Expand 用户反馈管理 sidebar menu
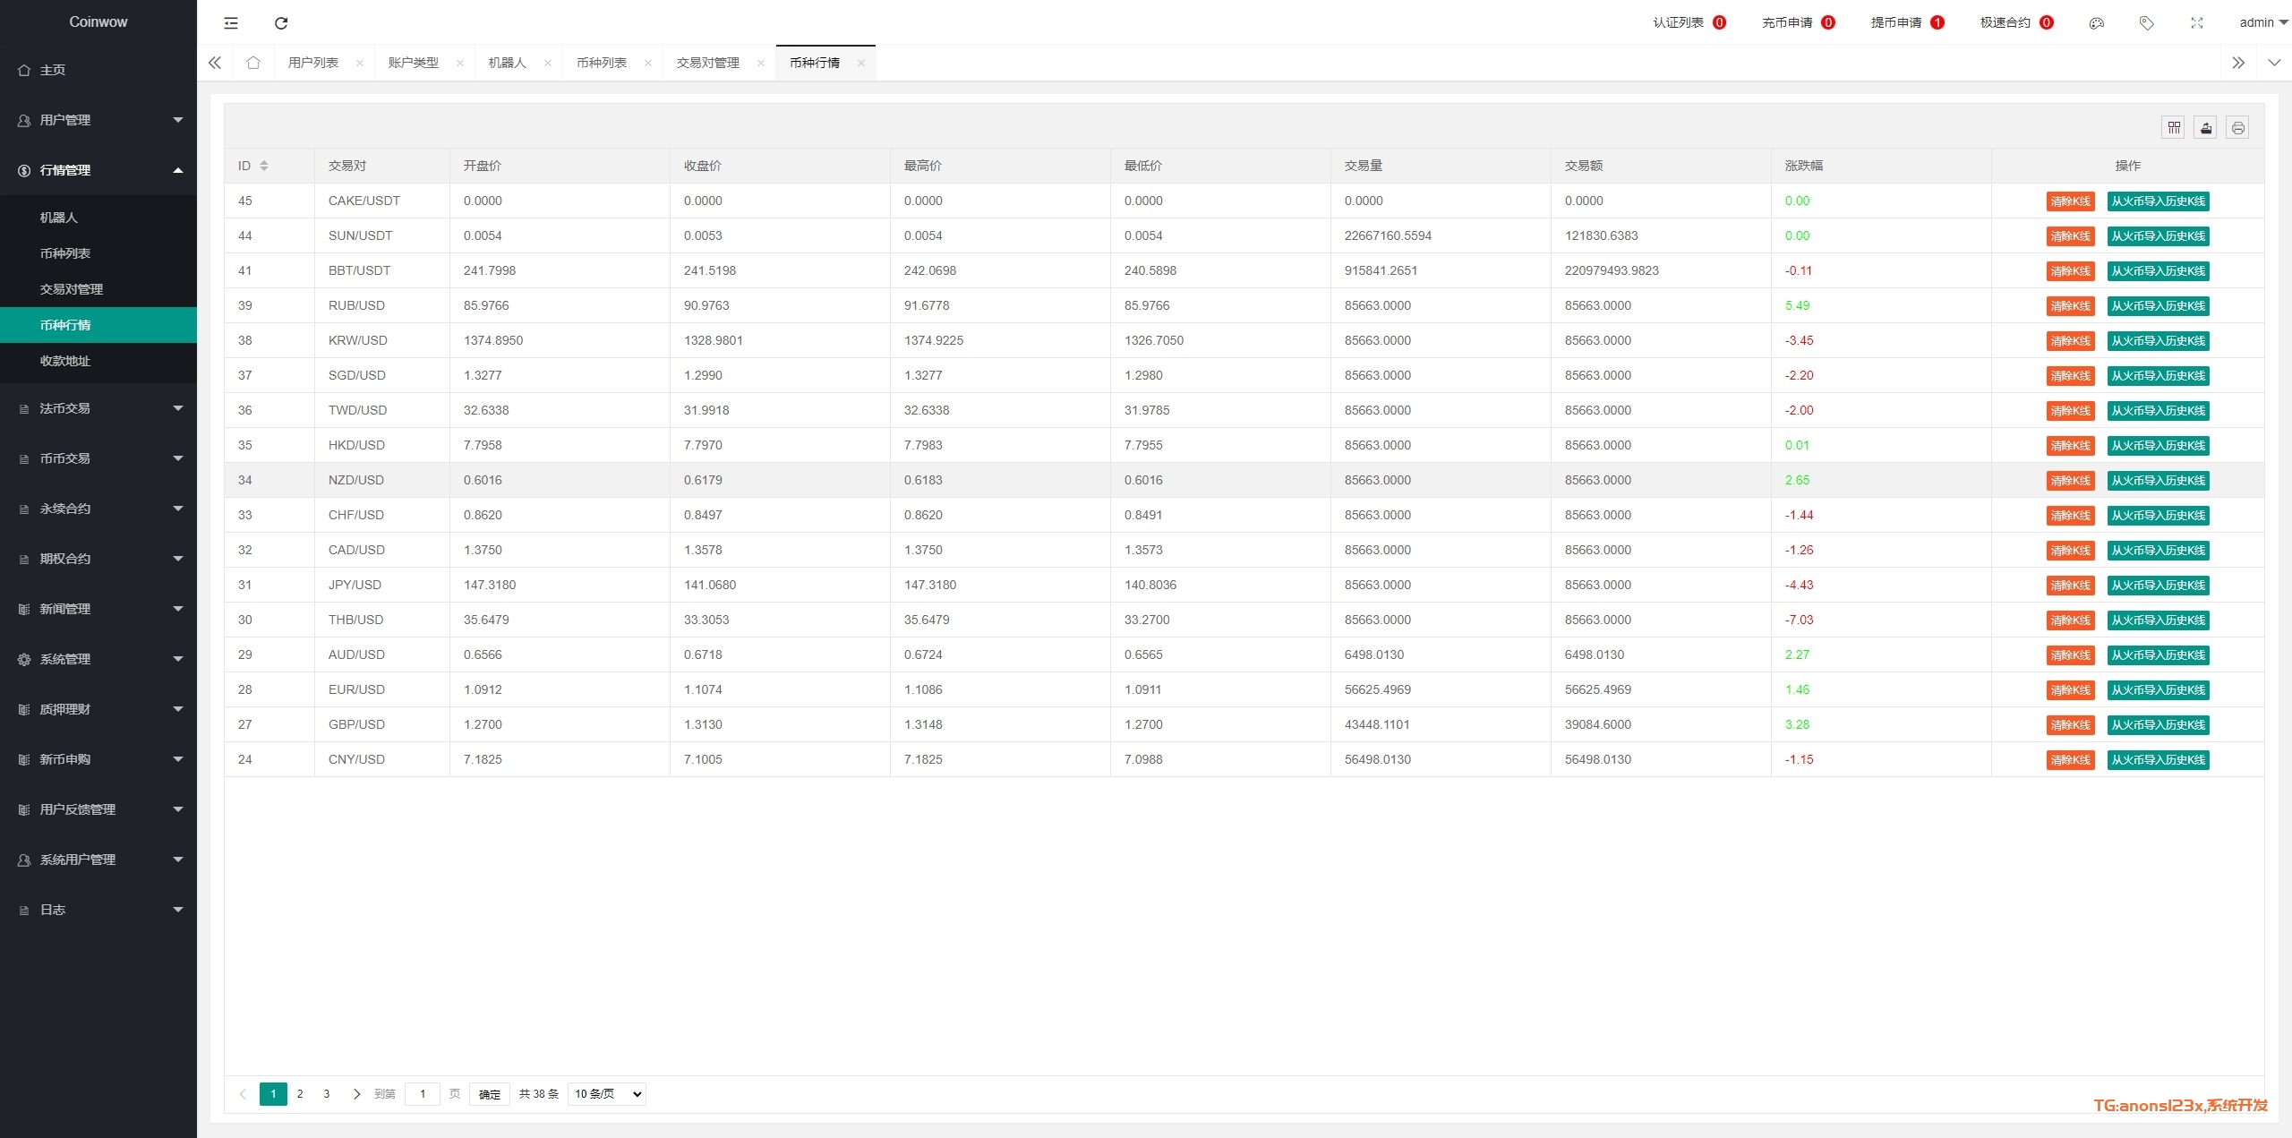The width and height of the screenshot is (2292, 1138). 98,809
